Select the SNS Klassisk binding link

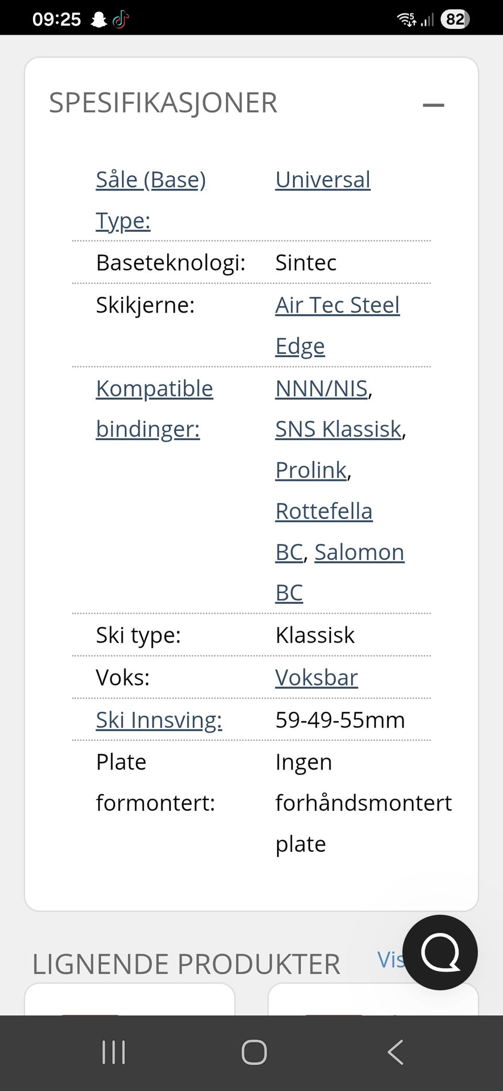tap(338, 429)
